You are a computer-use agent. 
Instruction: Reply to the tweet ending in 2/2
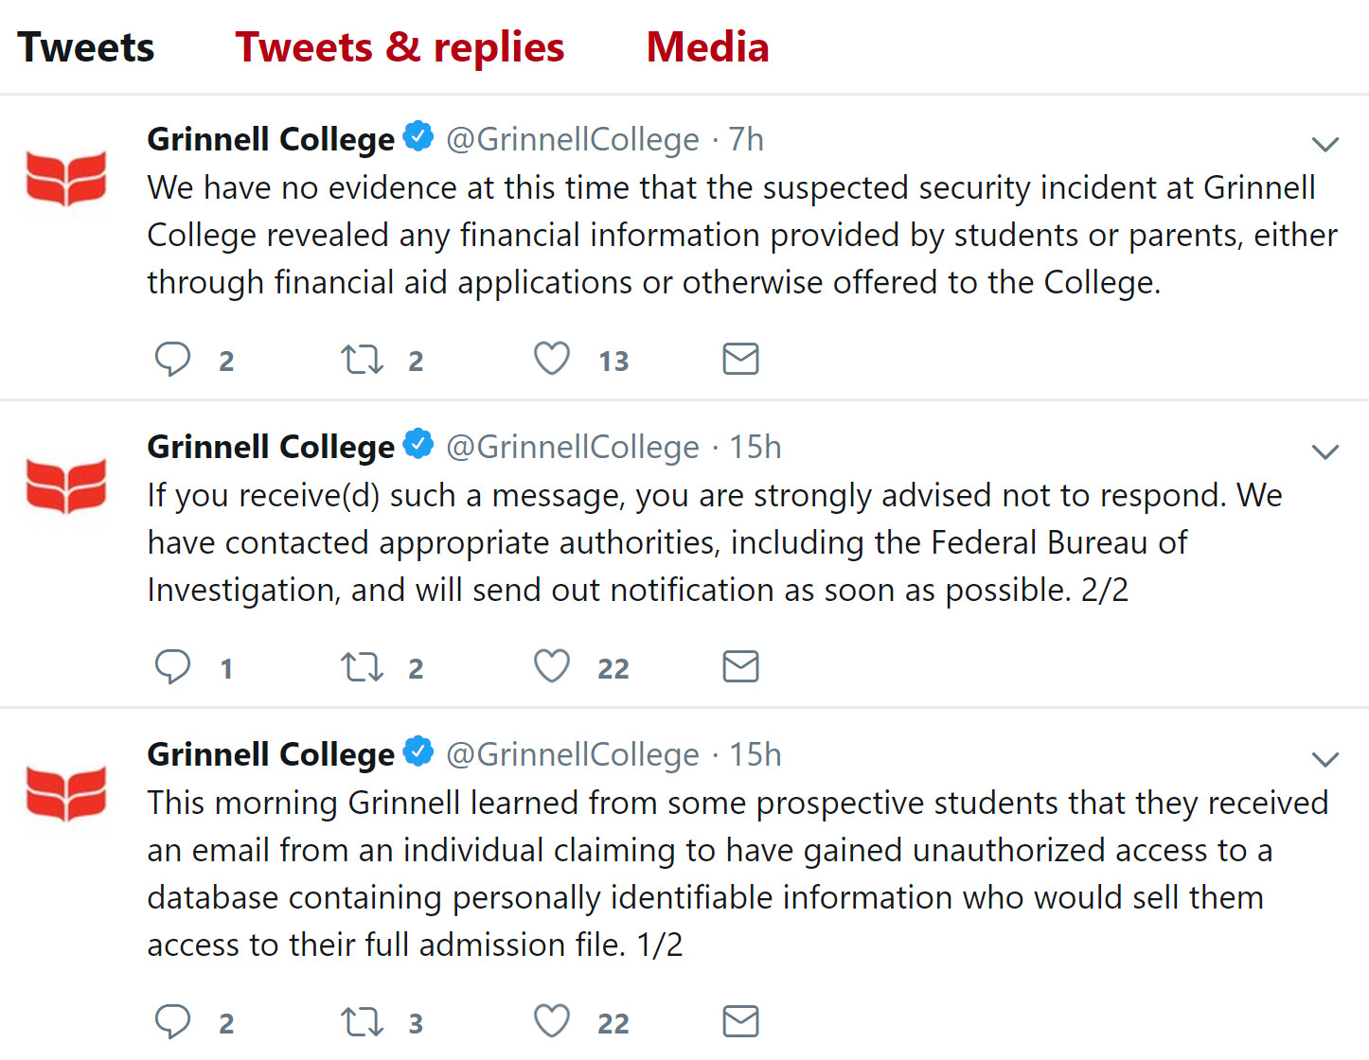(173, 667)
